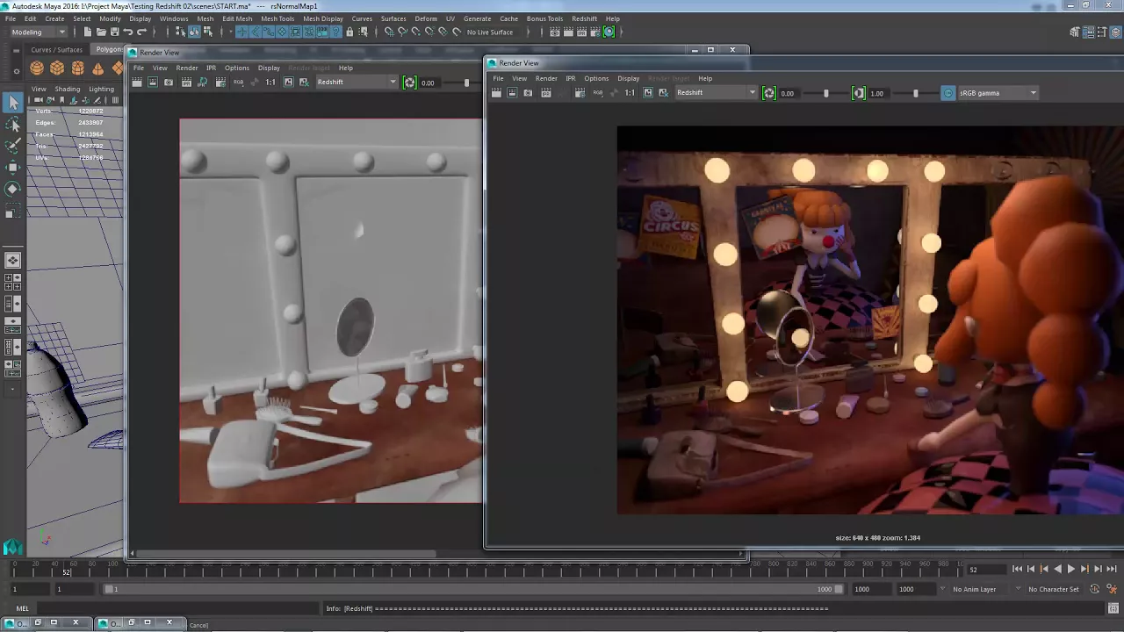This screenshot has width=1124, height=632.
Task: Toggle the green exposure icon in left Render View
Action: click(x=409, y=83)
